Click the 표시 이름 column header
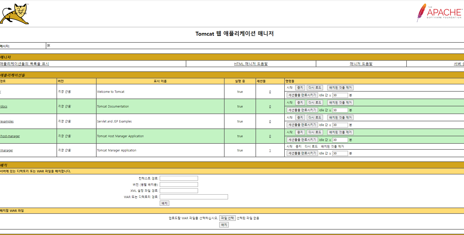Screen dimensions: 464x235 (160, 81)
